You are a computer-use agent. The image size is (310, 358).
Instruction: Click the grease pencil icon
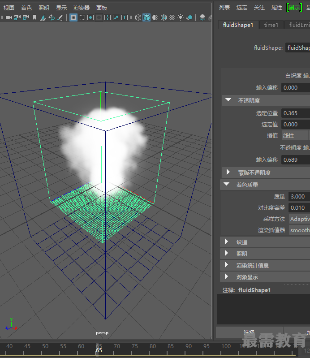(60, 17)
